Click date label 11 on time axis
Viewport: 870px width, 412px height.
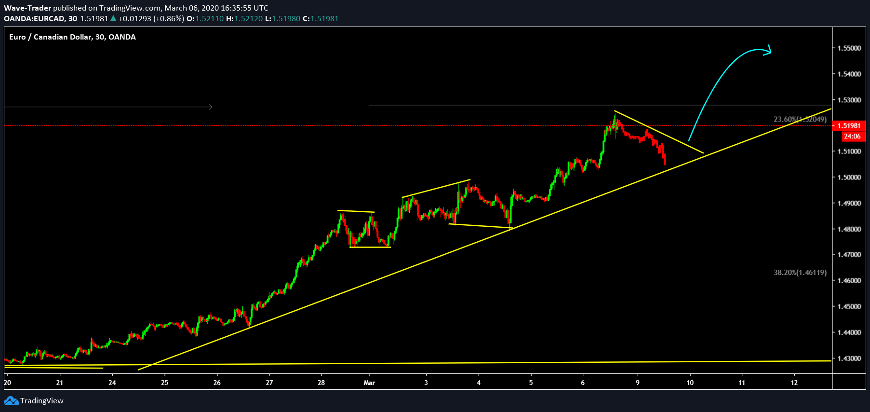pos(742,383)
